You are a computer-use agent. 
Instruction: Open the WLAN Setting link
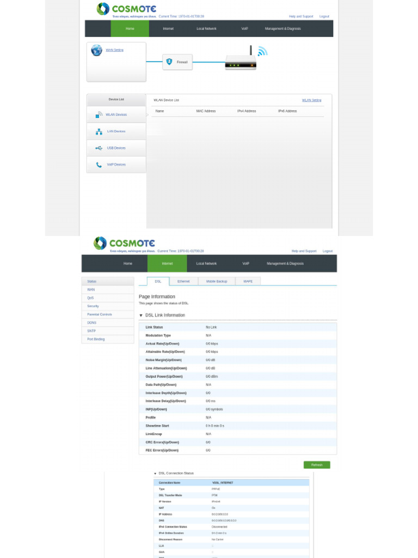312,100
